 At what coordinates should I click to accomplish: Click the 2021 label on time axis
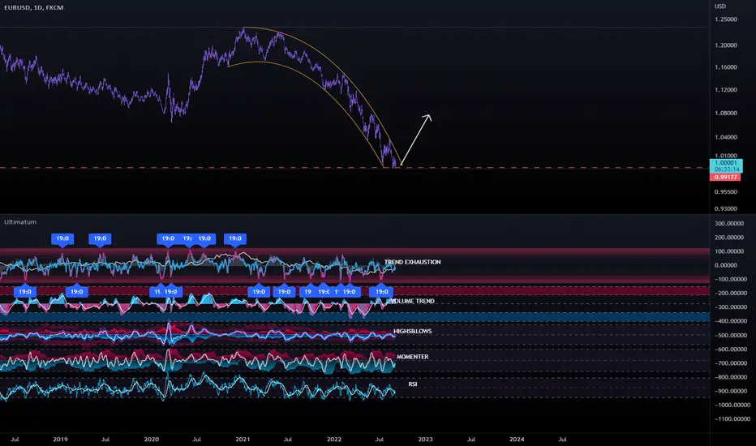point(243,440)
